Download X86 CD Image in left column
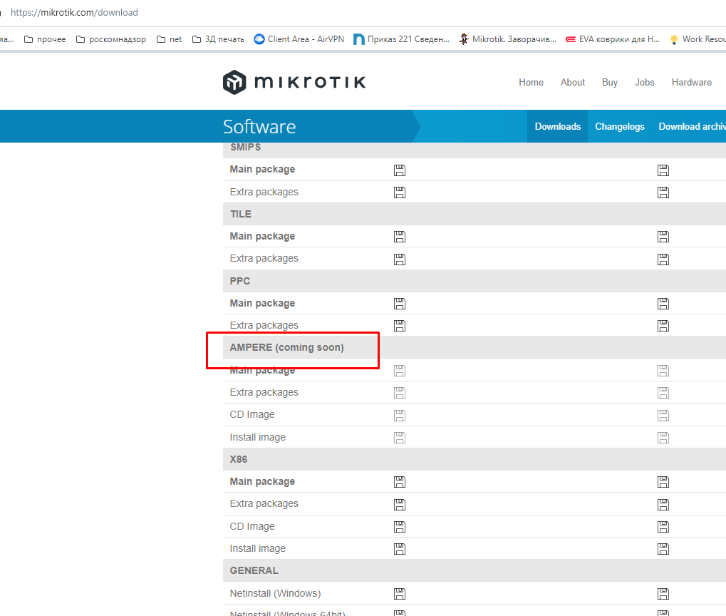This screenshot has height=616, width=726. [400, 527]
